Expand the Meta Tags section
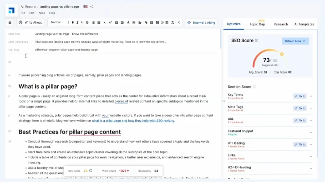Viewport: 325px width, 182px height. (x=311, y=108)
